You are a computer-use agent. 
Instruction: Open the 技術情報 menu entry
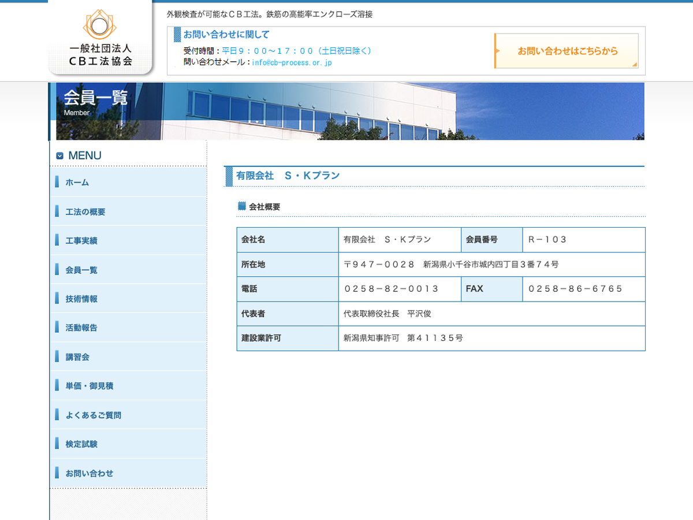pos(81,299)
